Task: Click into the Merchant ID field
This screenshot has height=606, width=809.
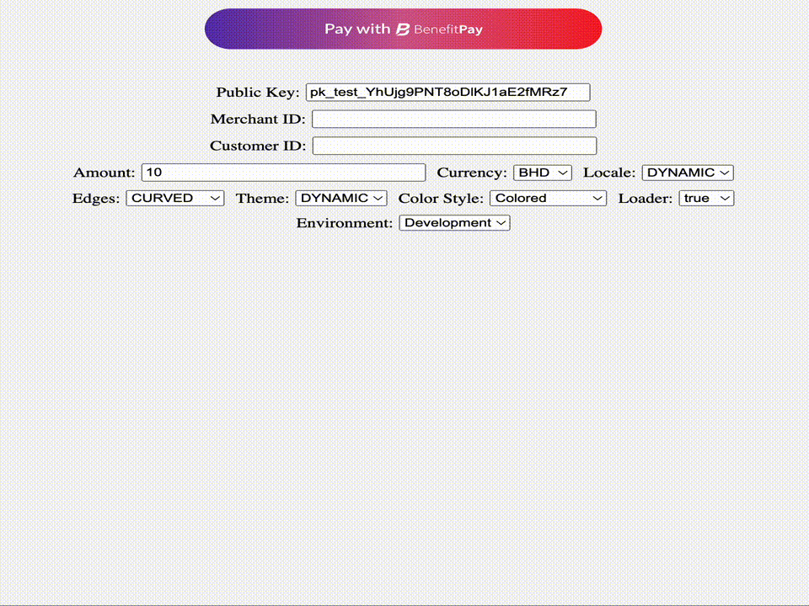Action: pyautogui.click(x=454, y=119)
